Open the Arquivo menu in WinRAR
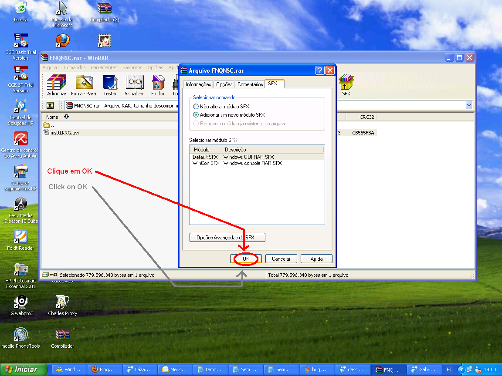This screenshot has width=502, height=376. (x=51, y=67)
